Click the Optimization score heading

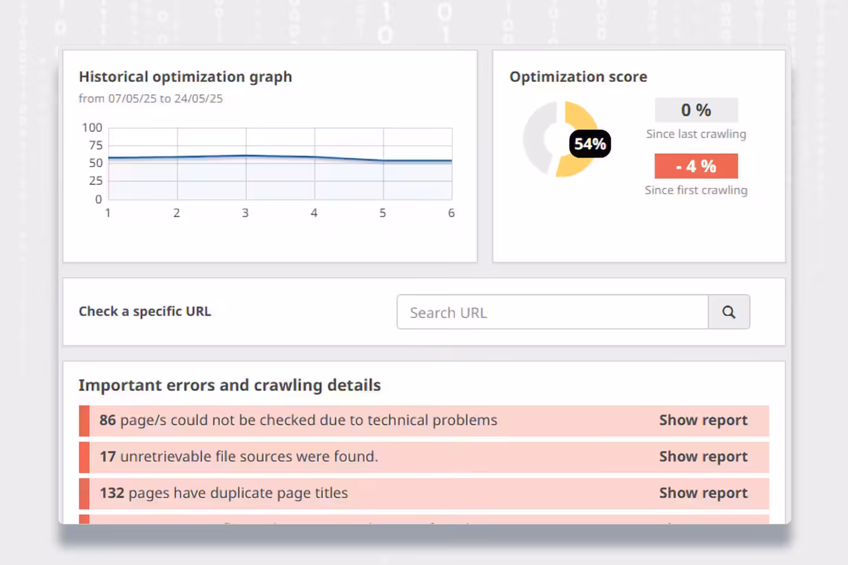(578, 77)
